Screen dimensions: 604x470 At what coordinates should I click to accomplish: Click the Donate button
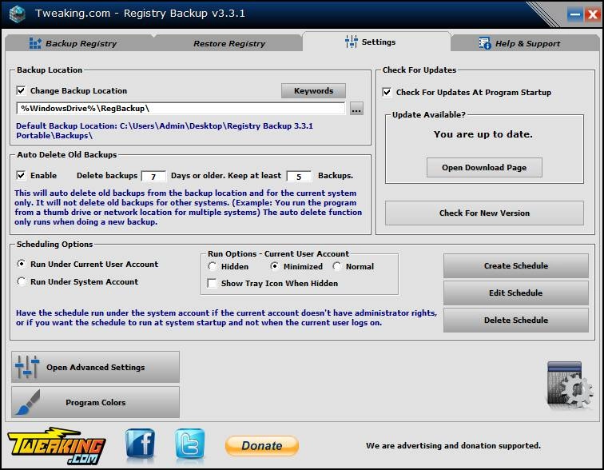[x=262, y=446]
